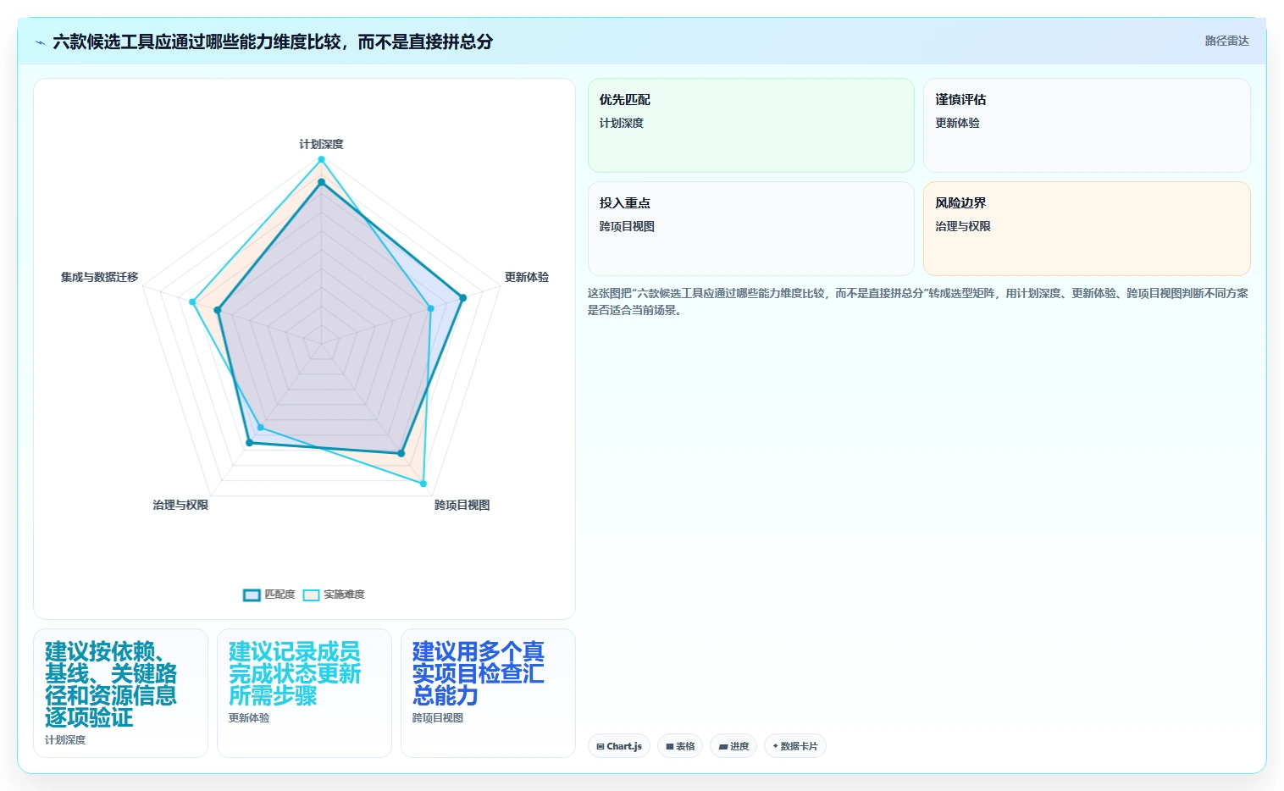This screenshot has width=1284, height=791.
Task: Select the 进度 tag chip
Action: tap(733, 746)
